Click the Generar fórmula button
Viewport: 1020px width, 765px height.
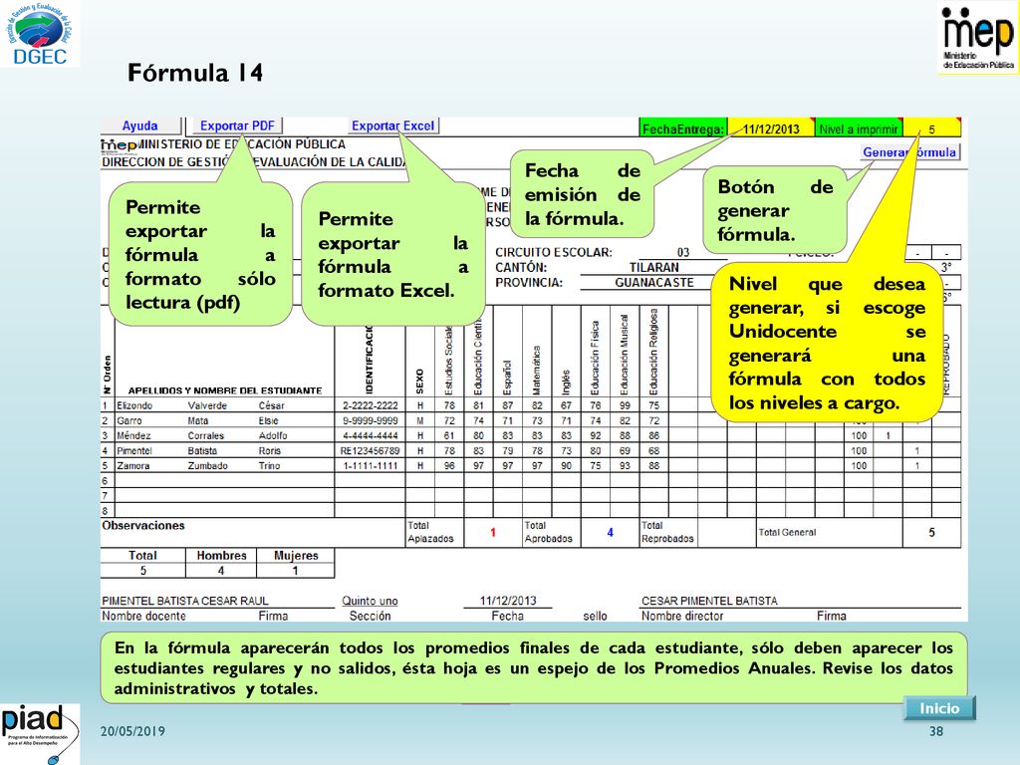tap(909, 152)
